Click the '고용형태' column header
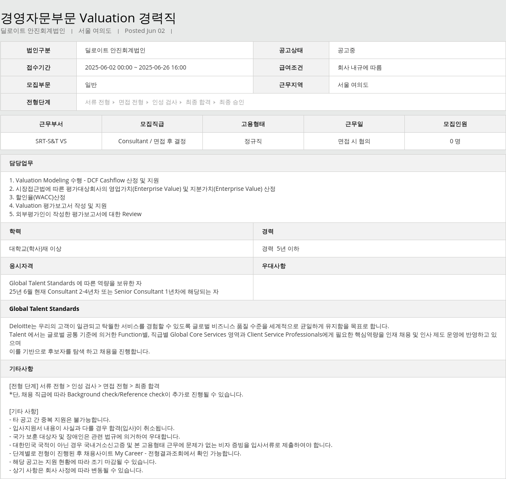Viewport: 506px width, 479px height. click(253, 124)
